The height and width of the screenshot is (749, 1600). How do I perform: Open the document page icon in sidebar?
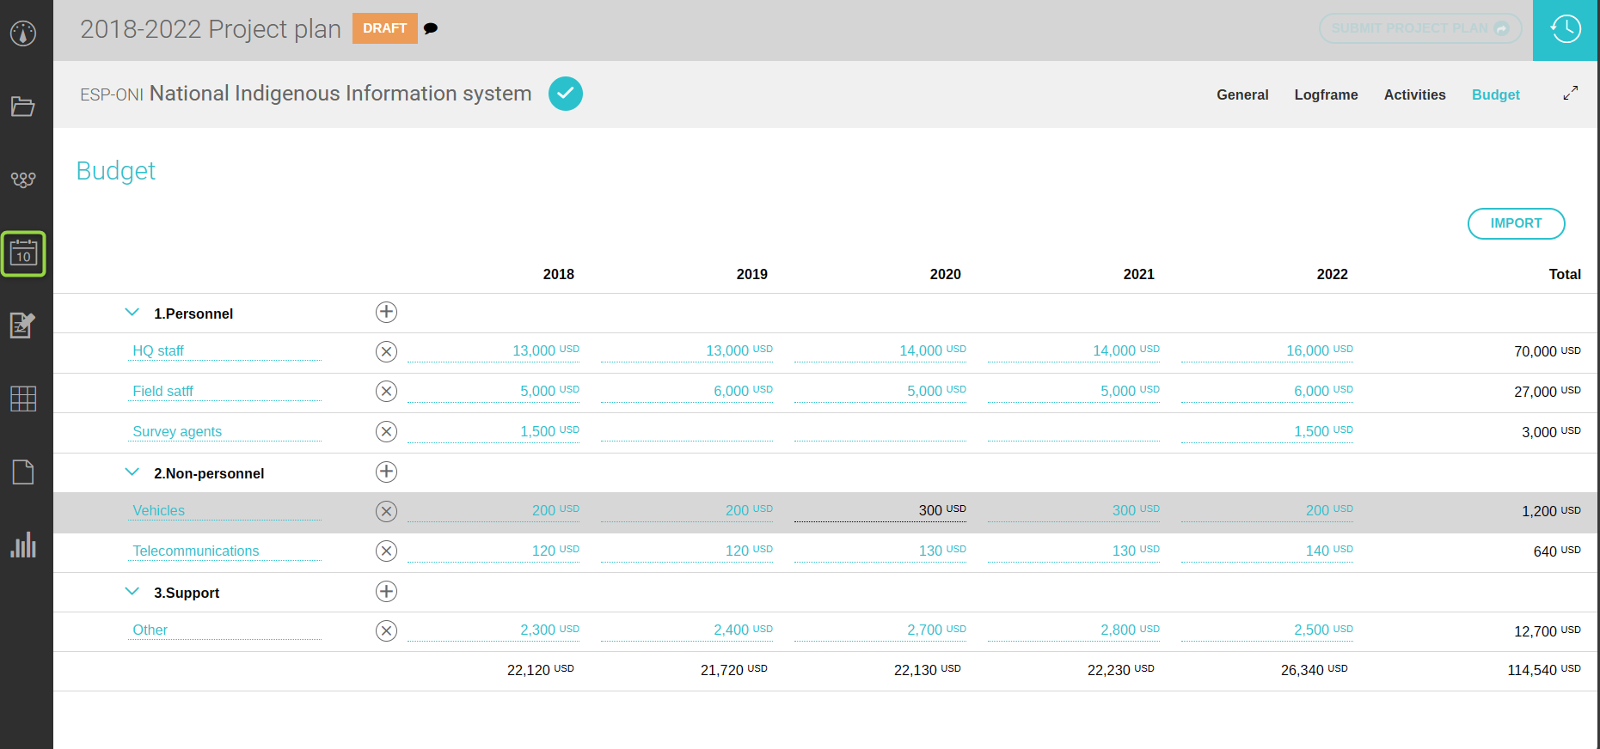23,472
